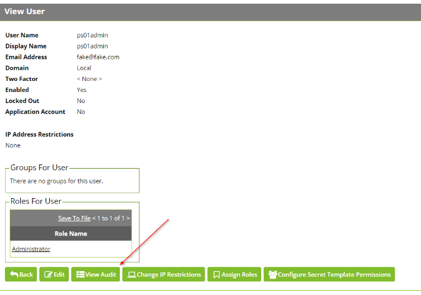The image size is (421, 295).
Task: Click the View Audit list icon
Action: point(80,275)
